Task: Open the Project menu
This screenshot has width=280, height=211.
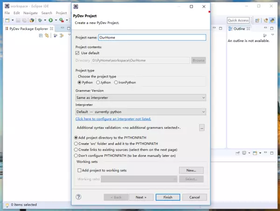Action: click(x=61, y=13)
